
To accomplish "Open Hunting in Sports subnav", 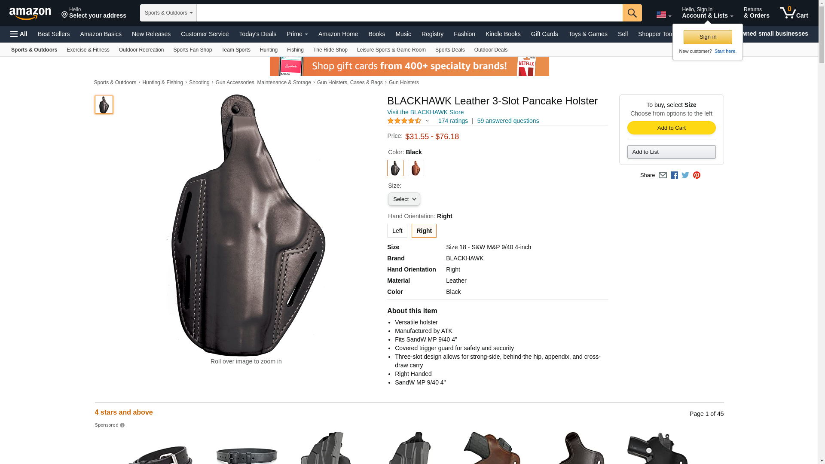I will coord(269,50).
